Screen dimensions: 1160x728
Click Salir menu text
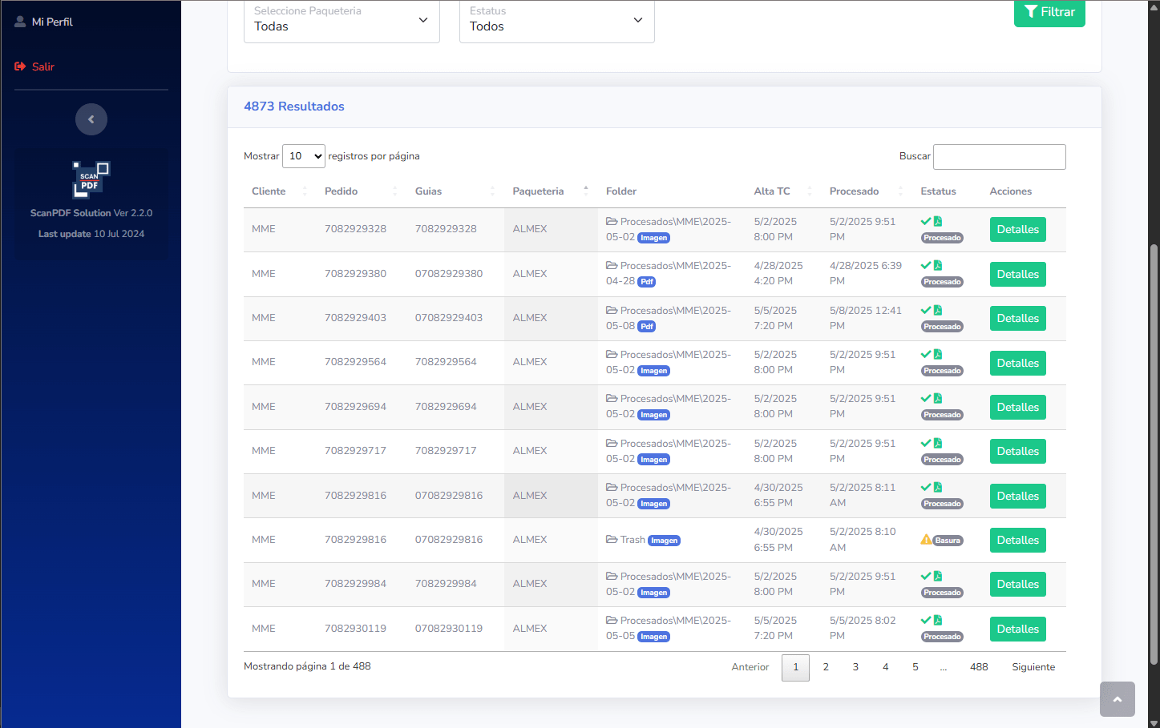pyautogui.click(x=43, y=66)
